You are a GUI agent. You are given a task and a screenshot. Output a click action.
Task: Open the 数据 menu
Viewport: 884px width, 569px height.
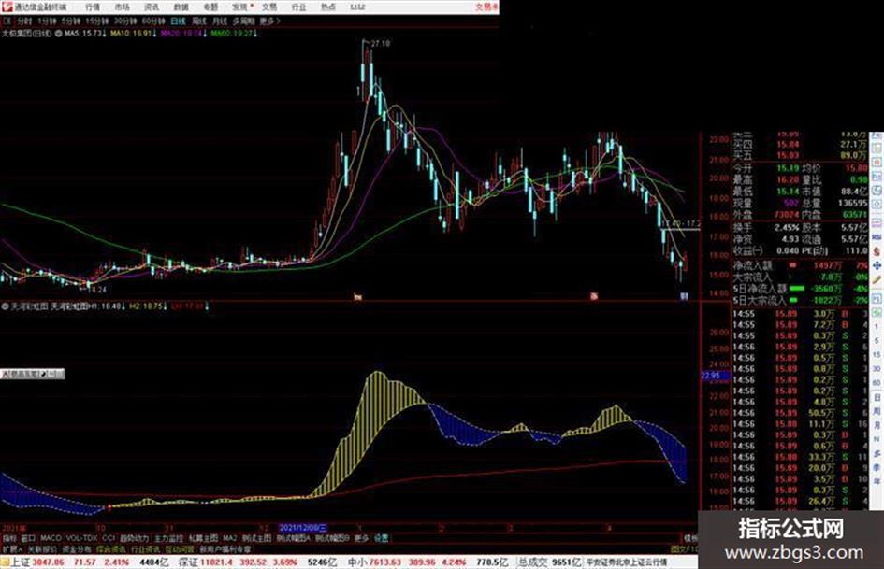[181, 7]
